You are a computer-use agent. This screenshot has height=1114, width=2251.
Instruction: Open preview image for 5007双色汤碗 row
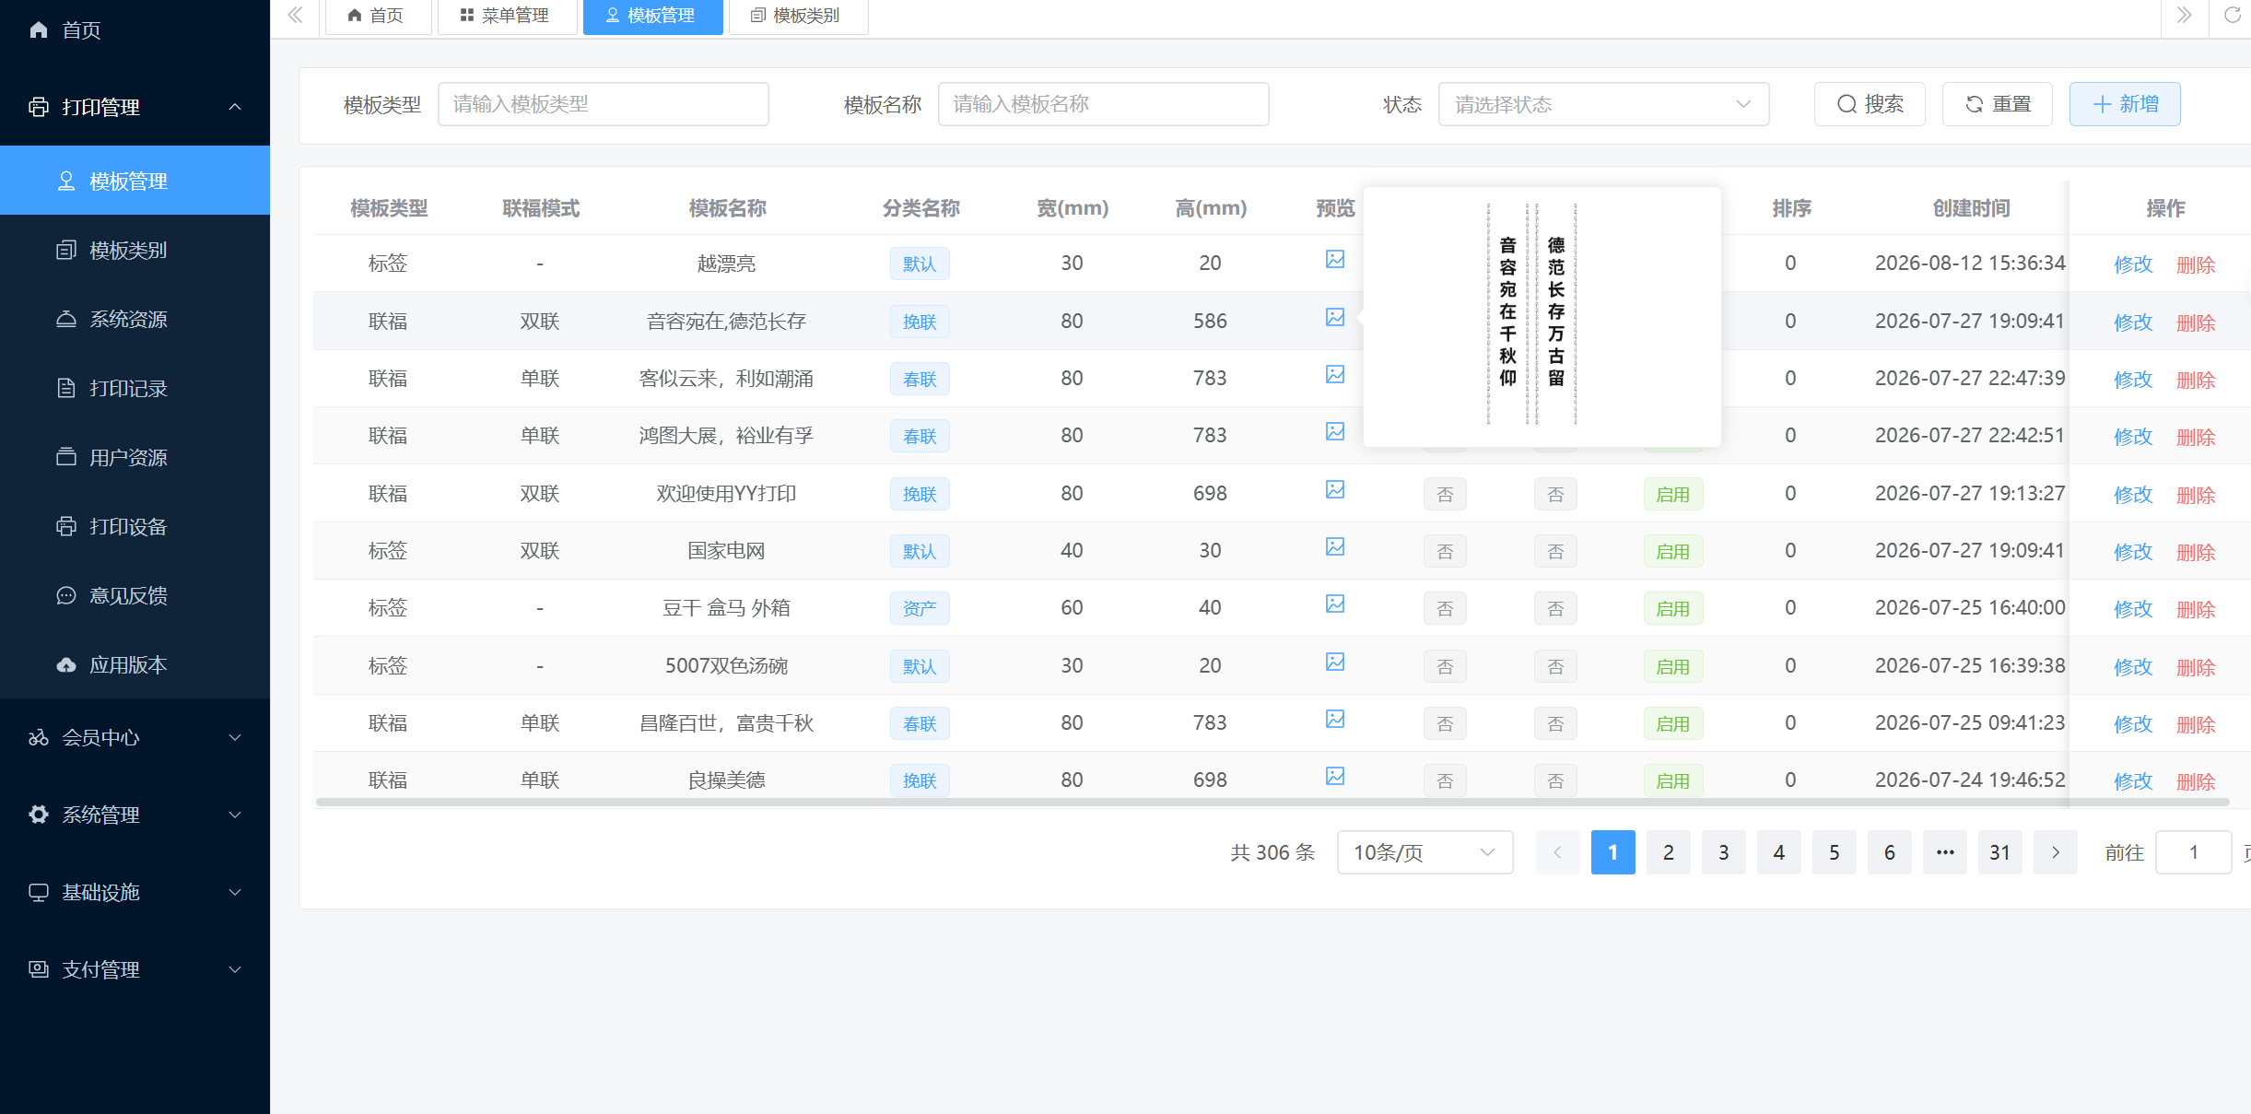(1334, 663)
